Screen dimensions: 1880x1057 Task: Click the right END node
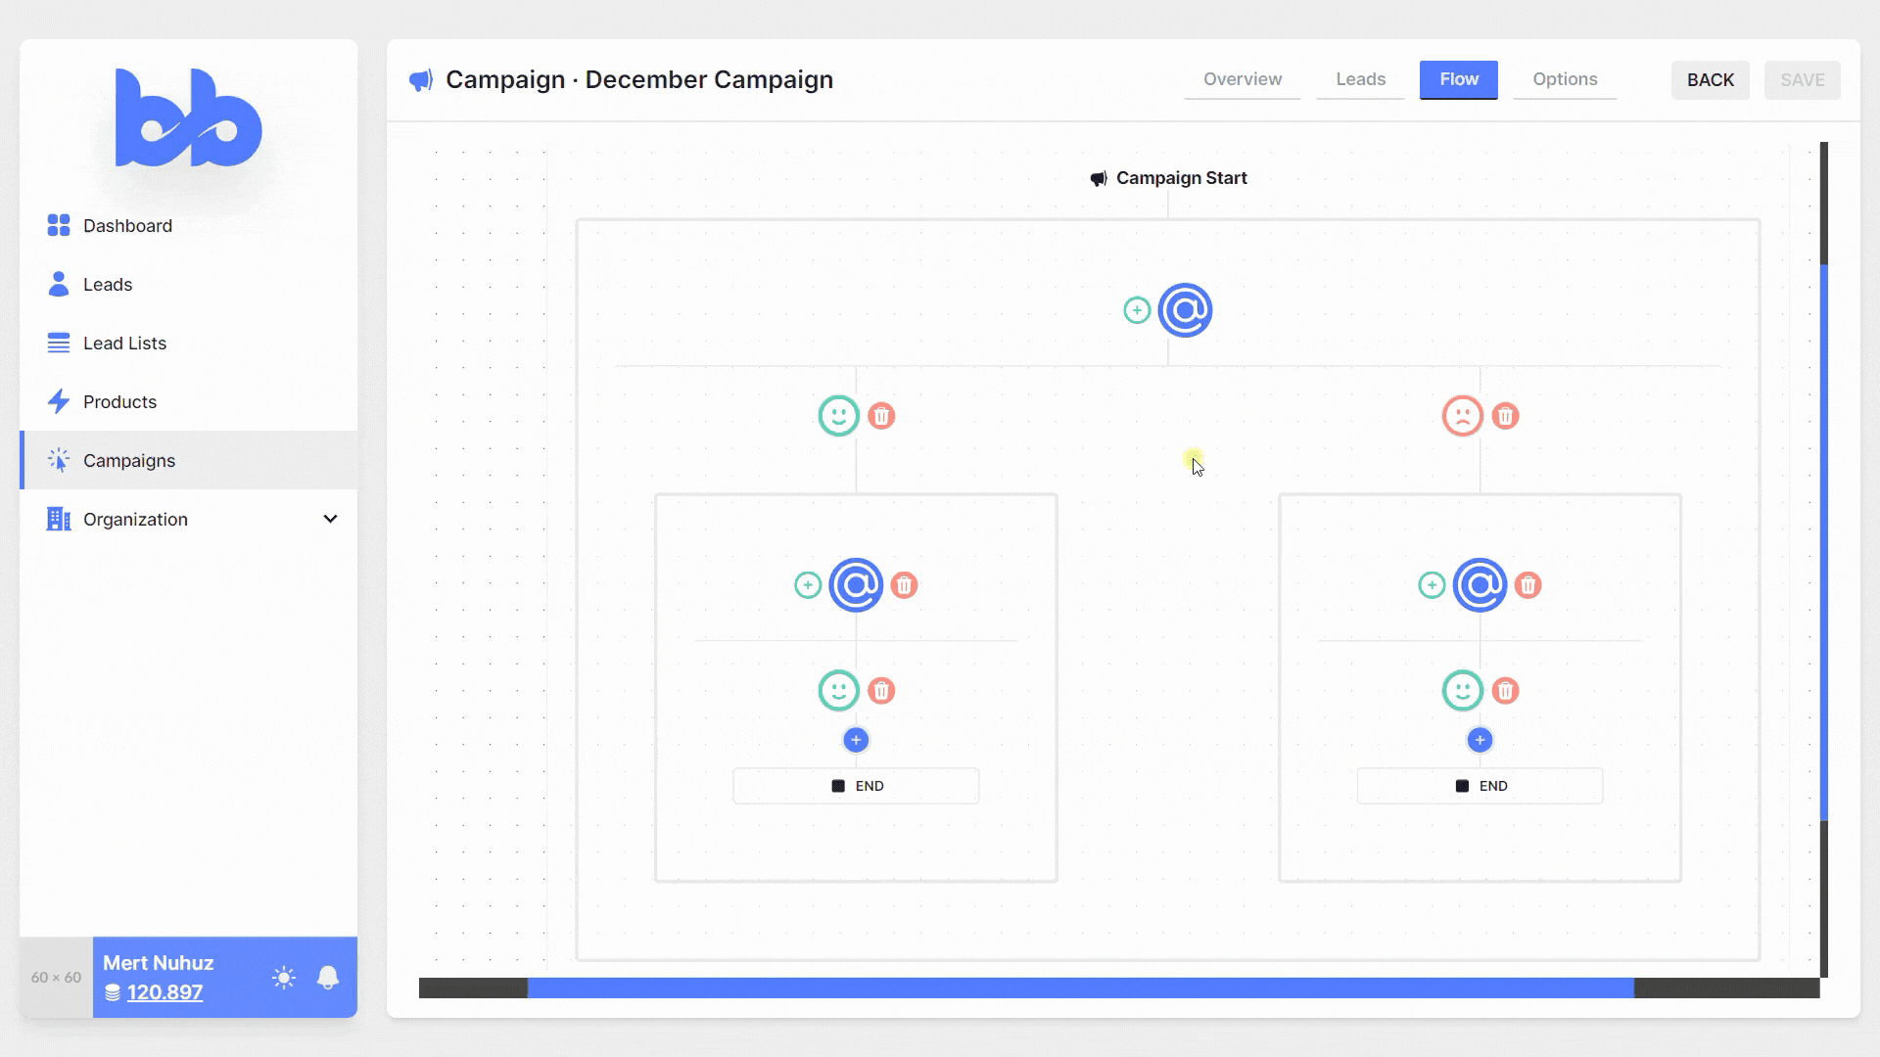(x=1480, y=786)
